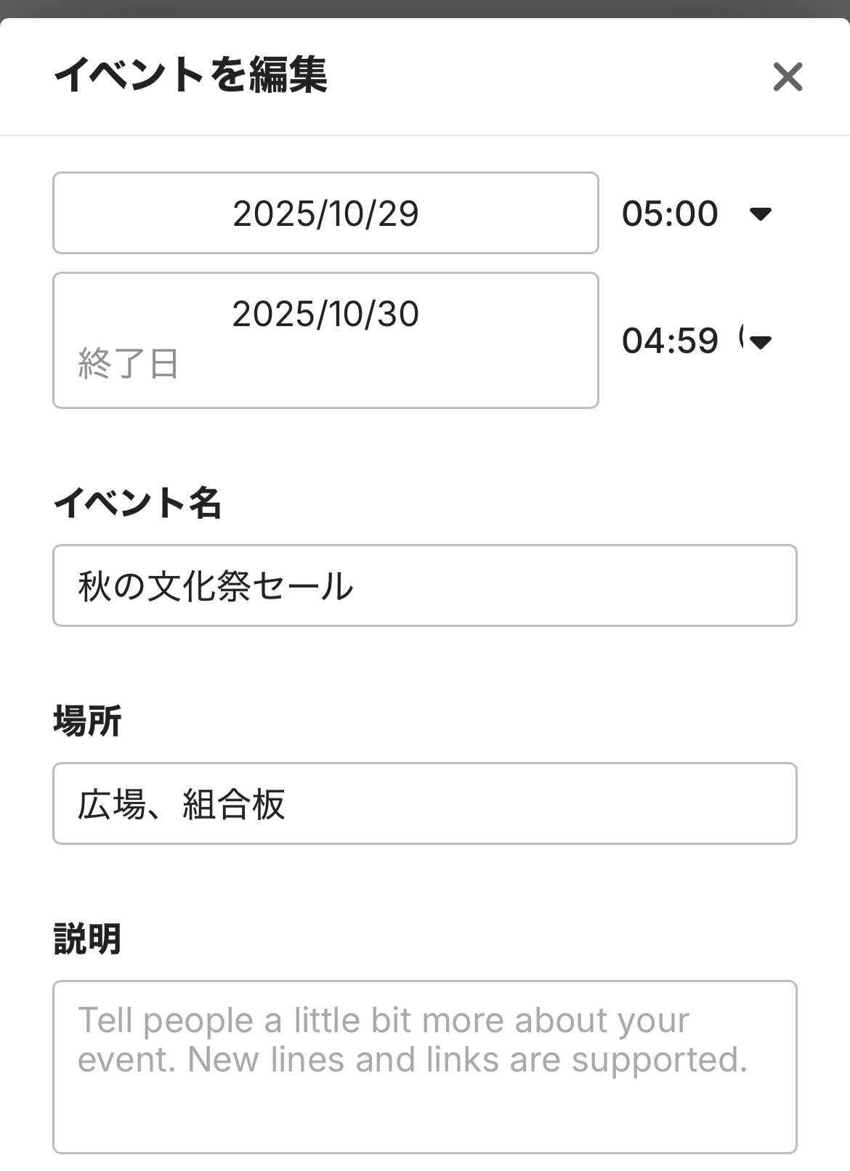Open the end time dropdown arrow beside 04:59
Image resolution: width=850 pixels, height=1171 pixels.
pos(760,341)
